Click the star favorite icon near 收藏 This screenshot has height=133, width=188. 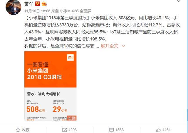click(18, 130)
